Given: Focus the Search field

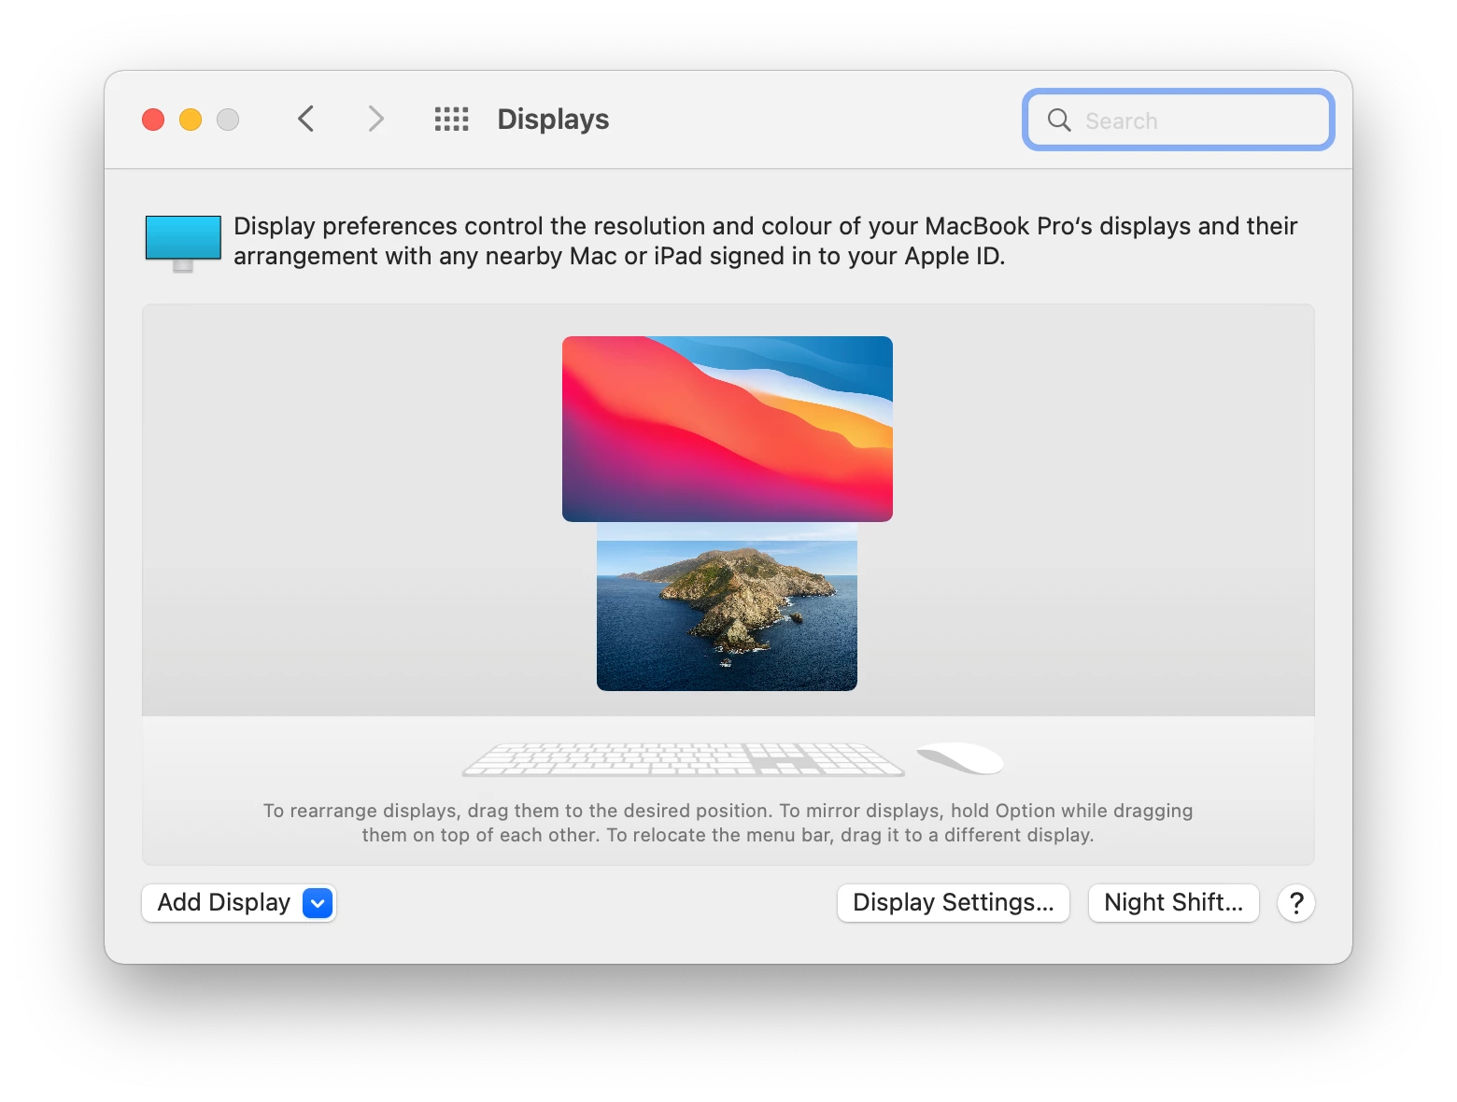Looking at the screenshot, I should 1179,120.
